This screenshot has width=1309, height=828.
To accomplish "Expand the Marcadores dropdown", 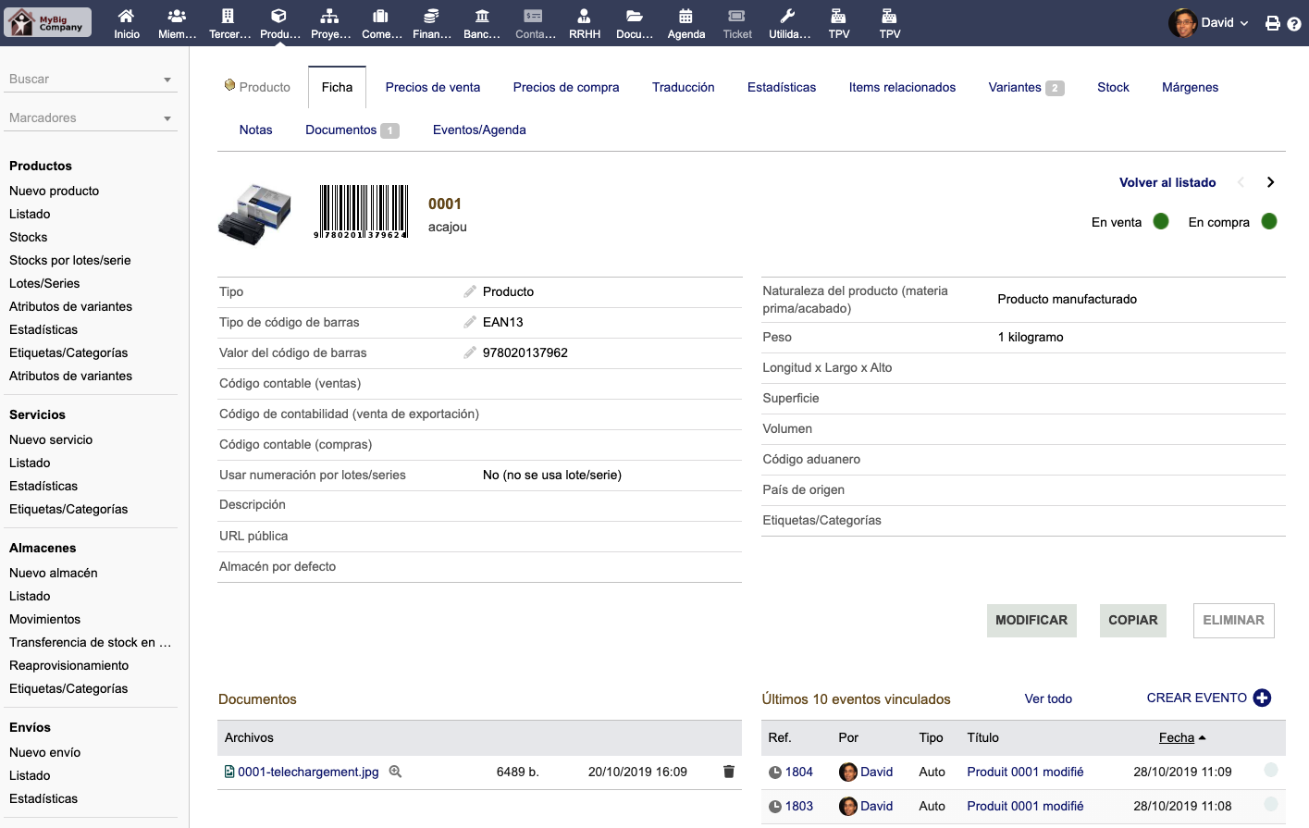I will tap(167, 118).
